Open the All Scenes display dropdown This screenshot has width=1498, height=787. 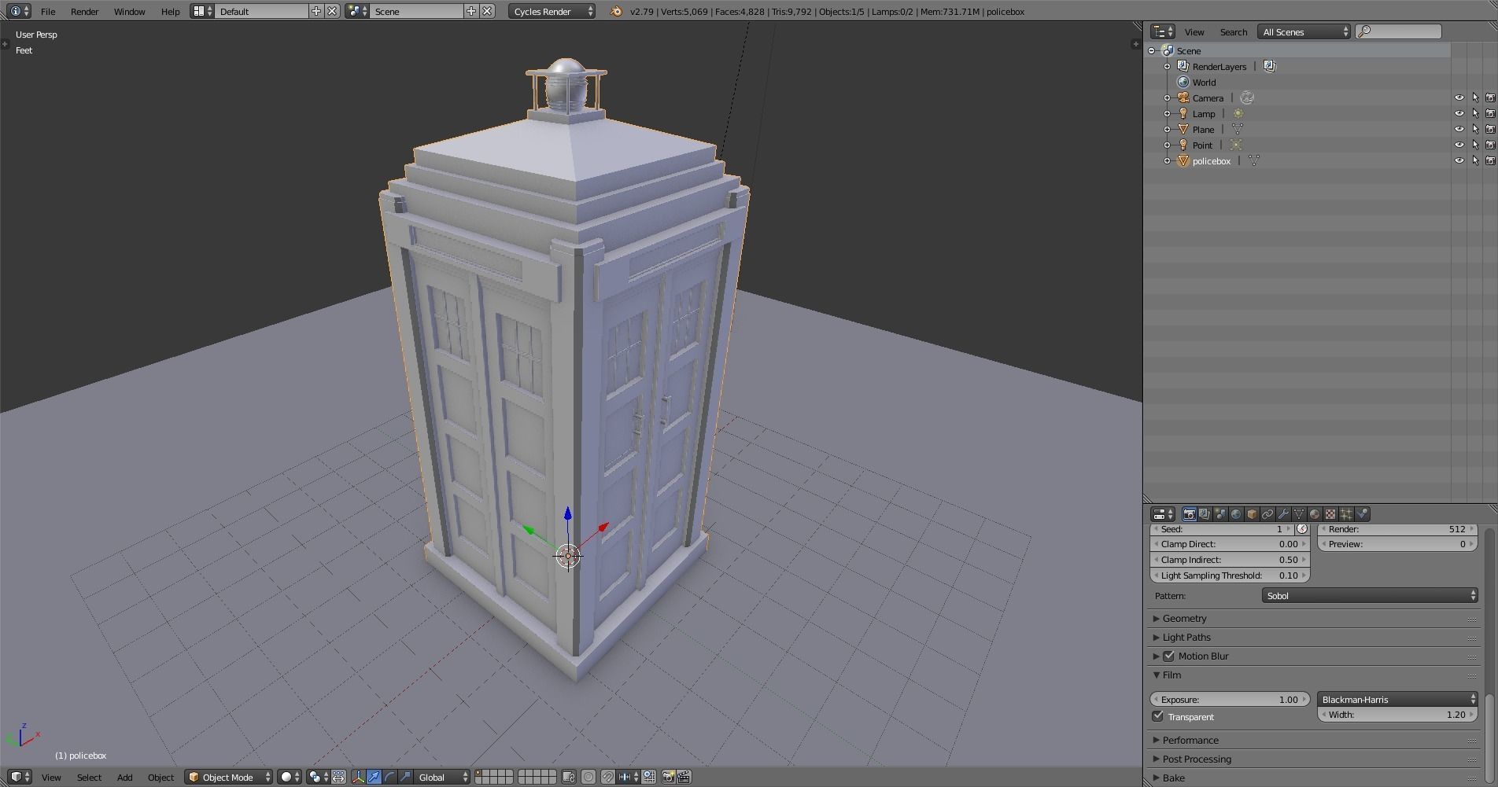pyautogui.click(x=1304, y=31)
